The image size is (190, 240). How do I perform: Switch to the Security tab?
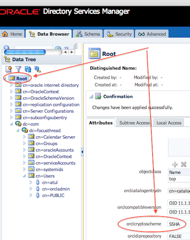click(x=119, y=34)
